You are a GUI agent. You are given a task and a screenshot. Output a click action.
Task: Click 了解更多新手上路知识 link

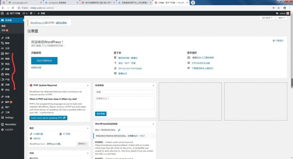tap(202, 68)
